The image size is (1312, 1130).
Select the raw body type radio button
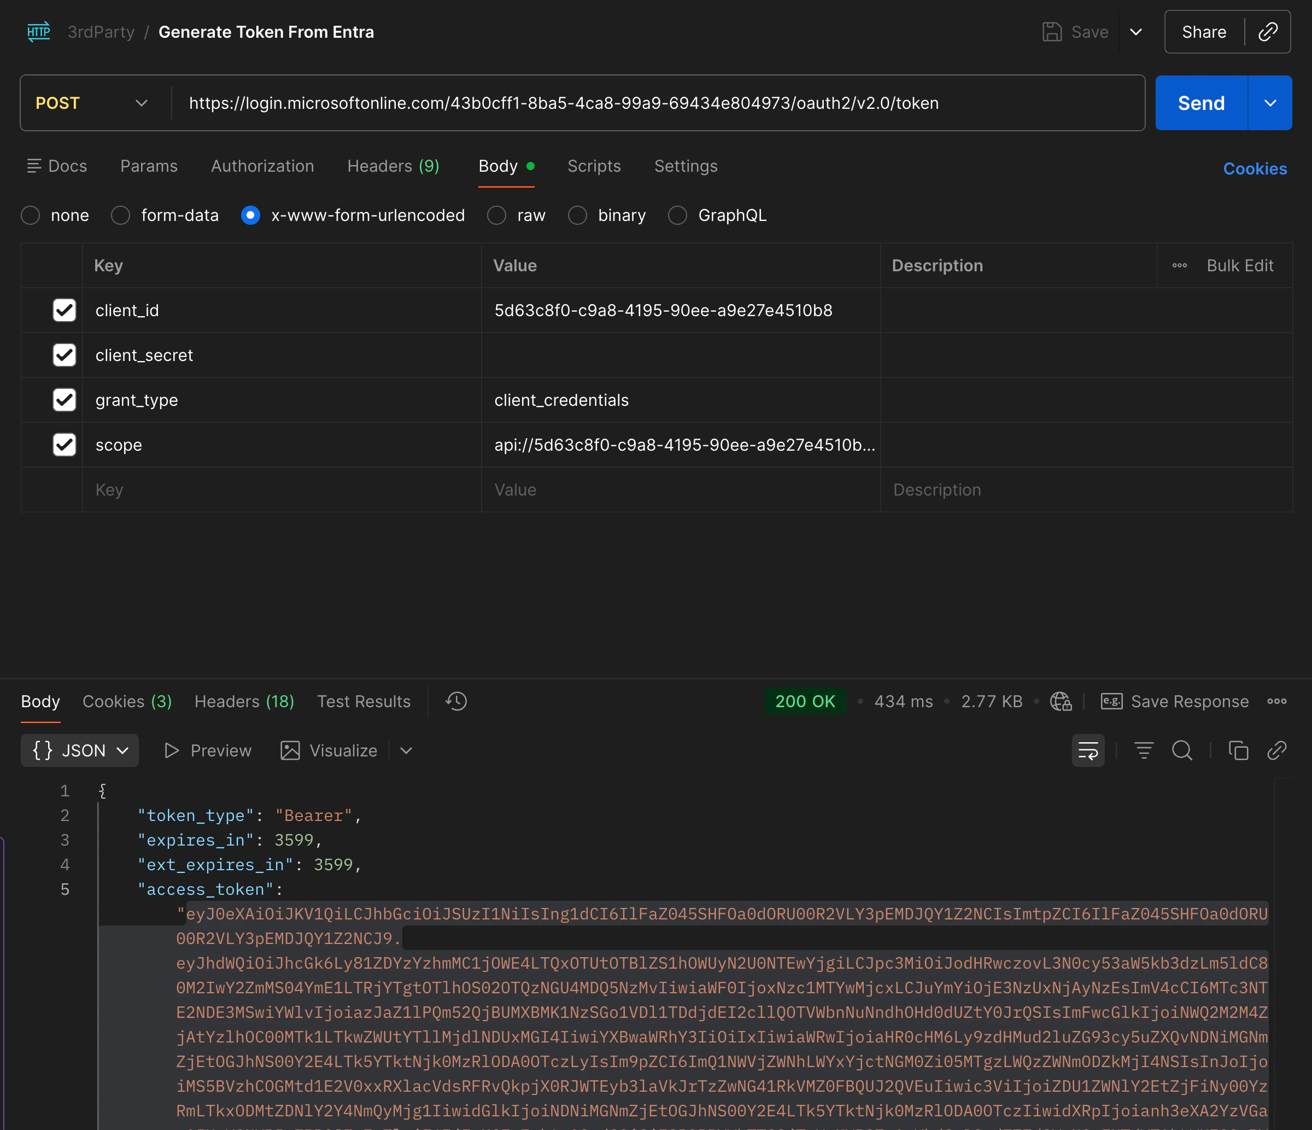point(496,215)
